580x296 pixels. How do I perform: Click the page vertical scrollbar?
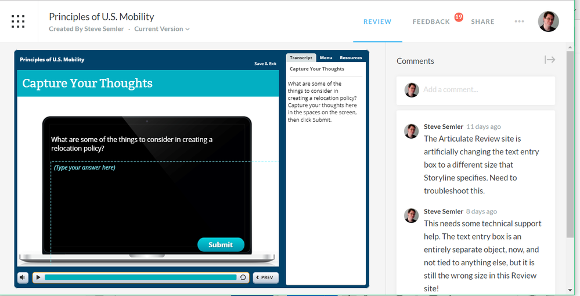pos(570,145)
